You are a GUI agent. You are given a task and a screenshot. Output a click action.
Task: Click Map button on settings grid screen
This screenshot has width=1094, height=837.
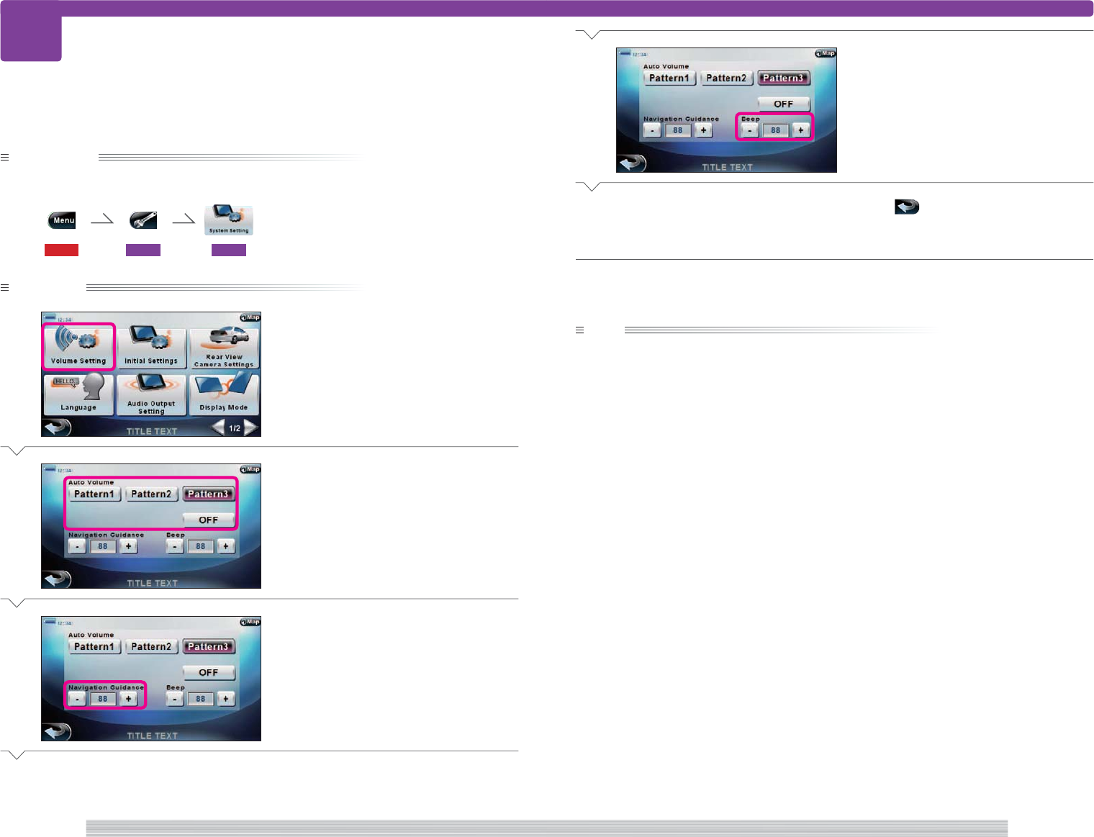click(x=250, y=317)
